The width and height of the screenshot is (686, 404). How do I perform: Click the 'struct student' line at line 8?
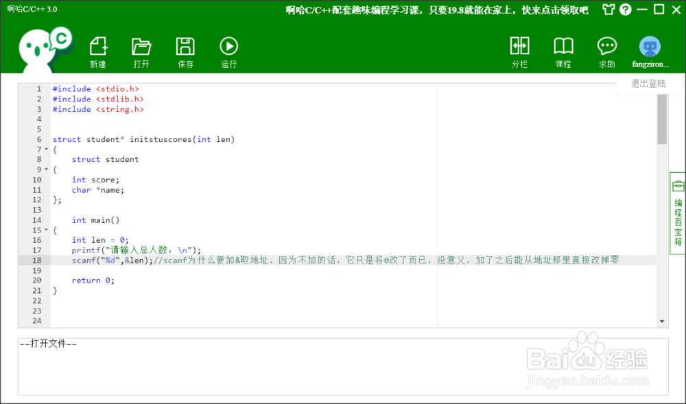tap(105, 159)
